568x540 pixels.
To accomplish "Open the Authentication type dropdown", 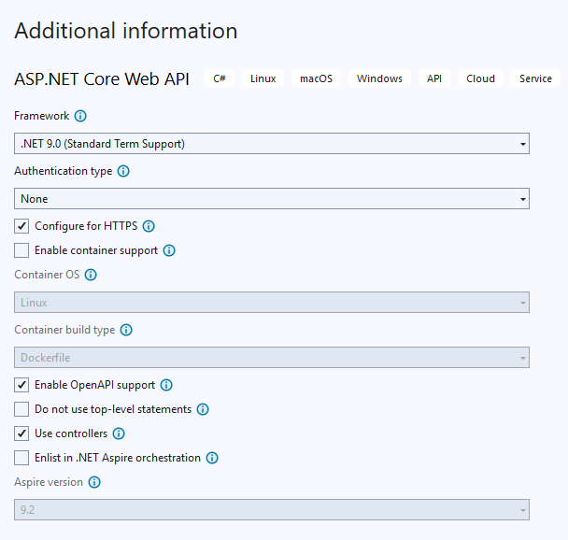I will click(272, 198).
